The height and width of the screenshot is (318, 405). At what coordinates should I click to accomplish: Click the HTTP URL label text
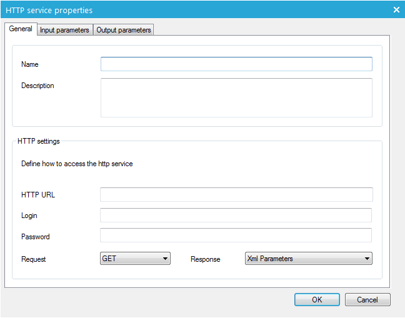click(x=38, y=195)
